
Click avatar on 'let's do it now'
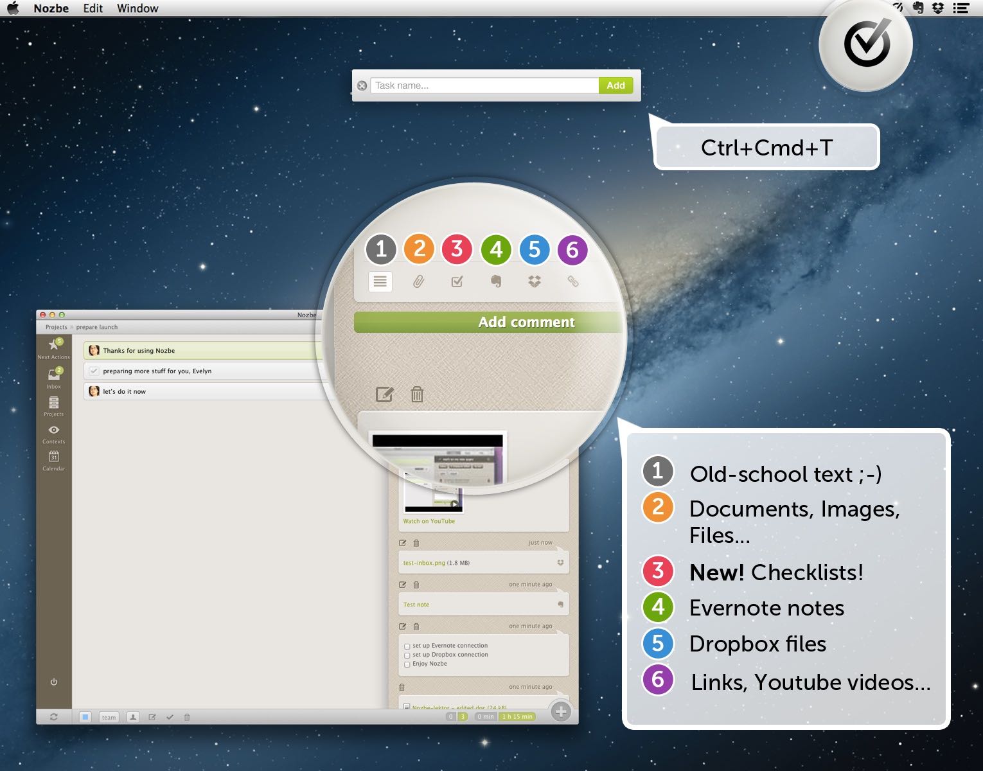click(x=94, y=391)
